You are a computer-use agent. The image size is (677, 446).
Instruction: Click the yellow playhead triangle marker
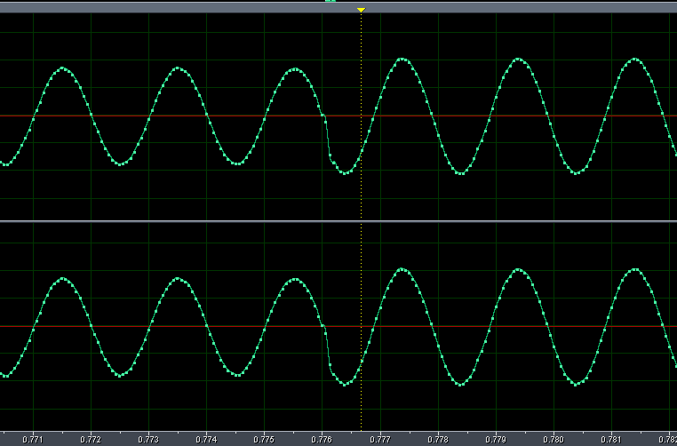[x=361, y=10]
